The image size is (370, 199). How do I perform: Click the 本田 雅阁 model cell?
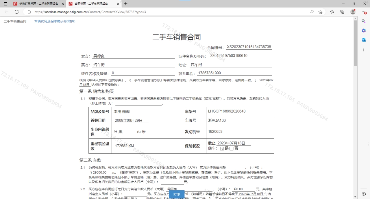coord(147,111)
